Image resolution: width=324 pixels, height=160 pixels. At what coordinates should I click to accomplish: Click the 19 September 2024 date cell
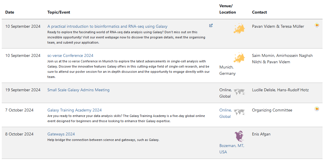pyautogui.click(x=23, y=90)
